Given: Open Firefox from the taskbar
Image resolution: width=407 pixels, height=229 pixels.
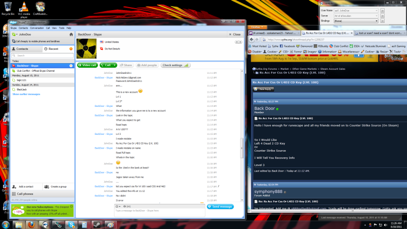Looking at the screenshot, I should click(32, 225).
